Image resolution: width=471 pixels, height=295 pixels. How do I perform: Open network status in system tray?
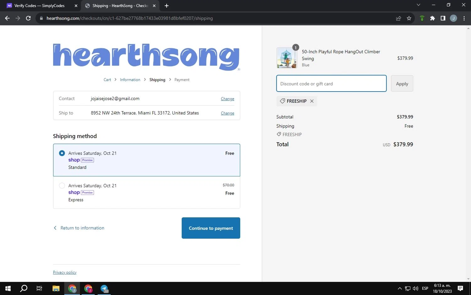(408, 288)
